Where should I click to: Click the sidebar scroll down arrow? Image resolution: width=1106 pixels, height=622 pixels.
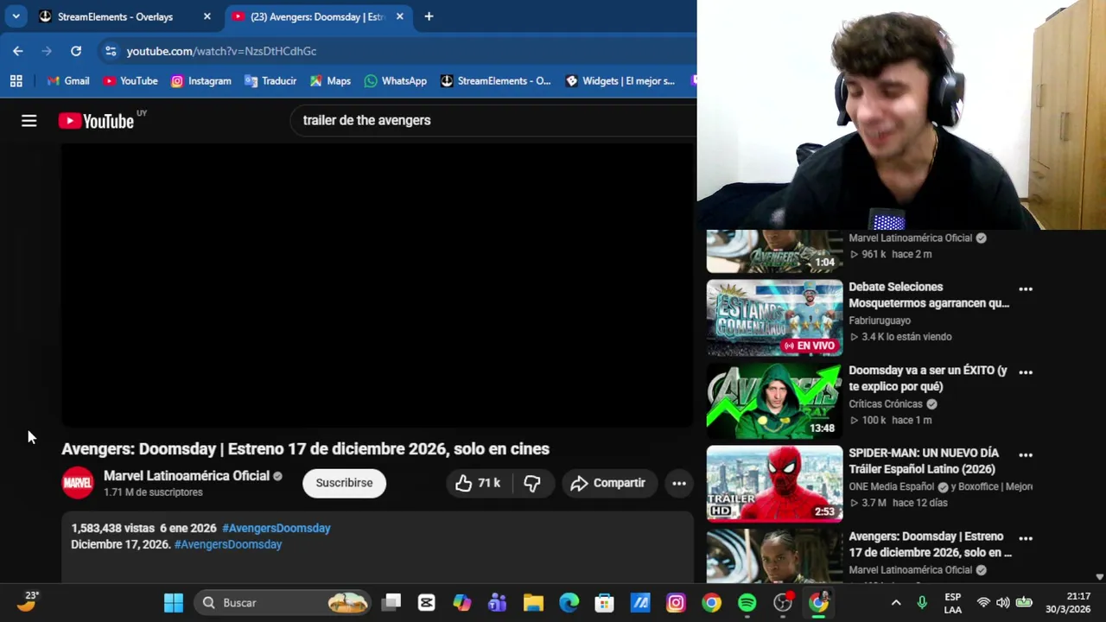(1099, 576)
